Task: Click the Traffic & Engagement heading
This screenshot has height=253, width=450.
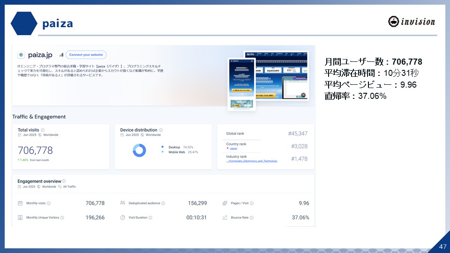Action: [39, 117]
